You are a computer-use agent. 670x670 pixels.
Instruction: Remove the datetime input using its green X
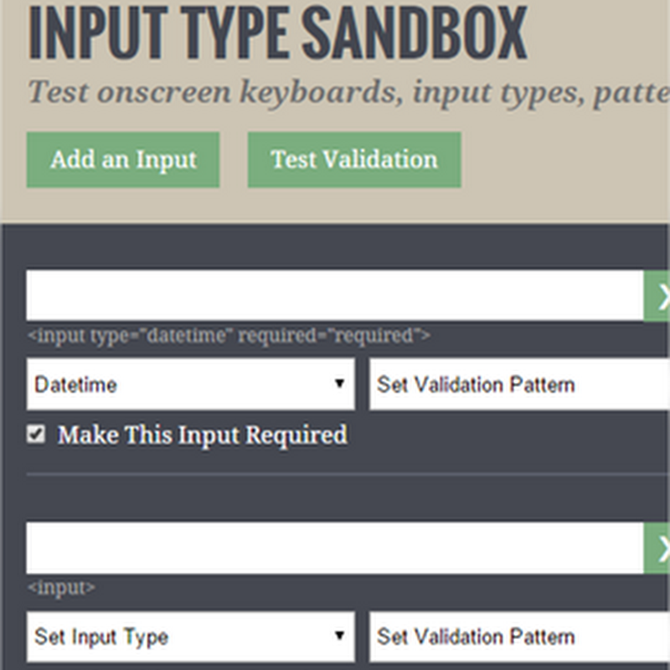658,296
